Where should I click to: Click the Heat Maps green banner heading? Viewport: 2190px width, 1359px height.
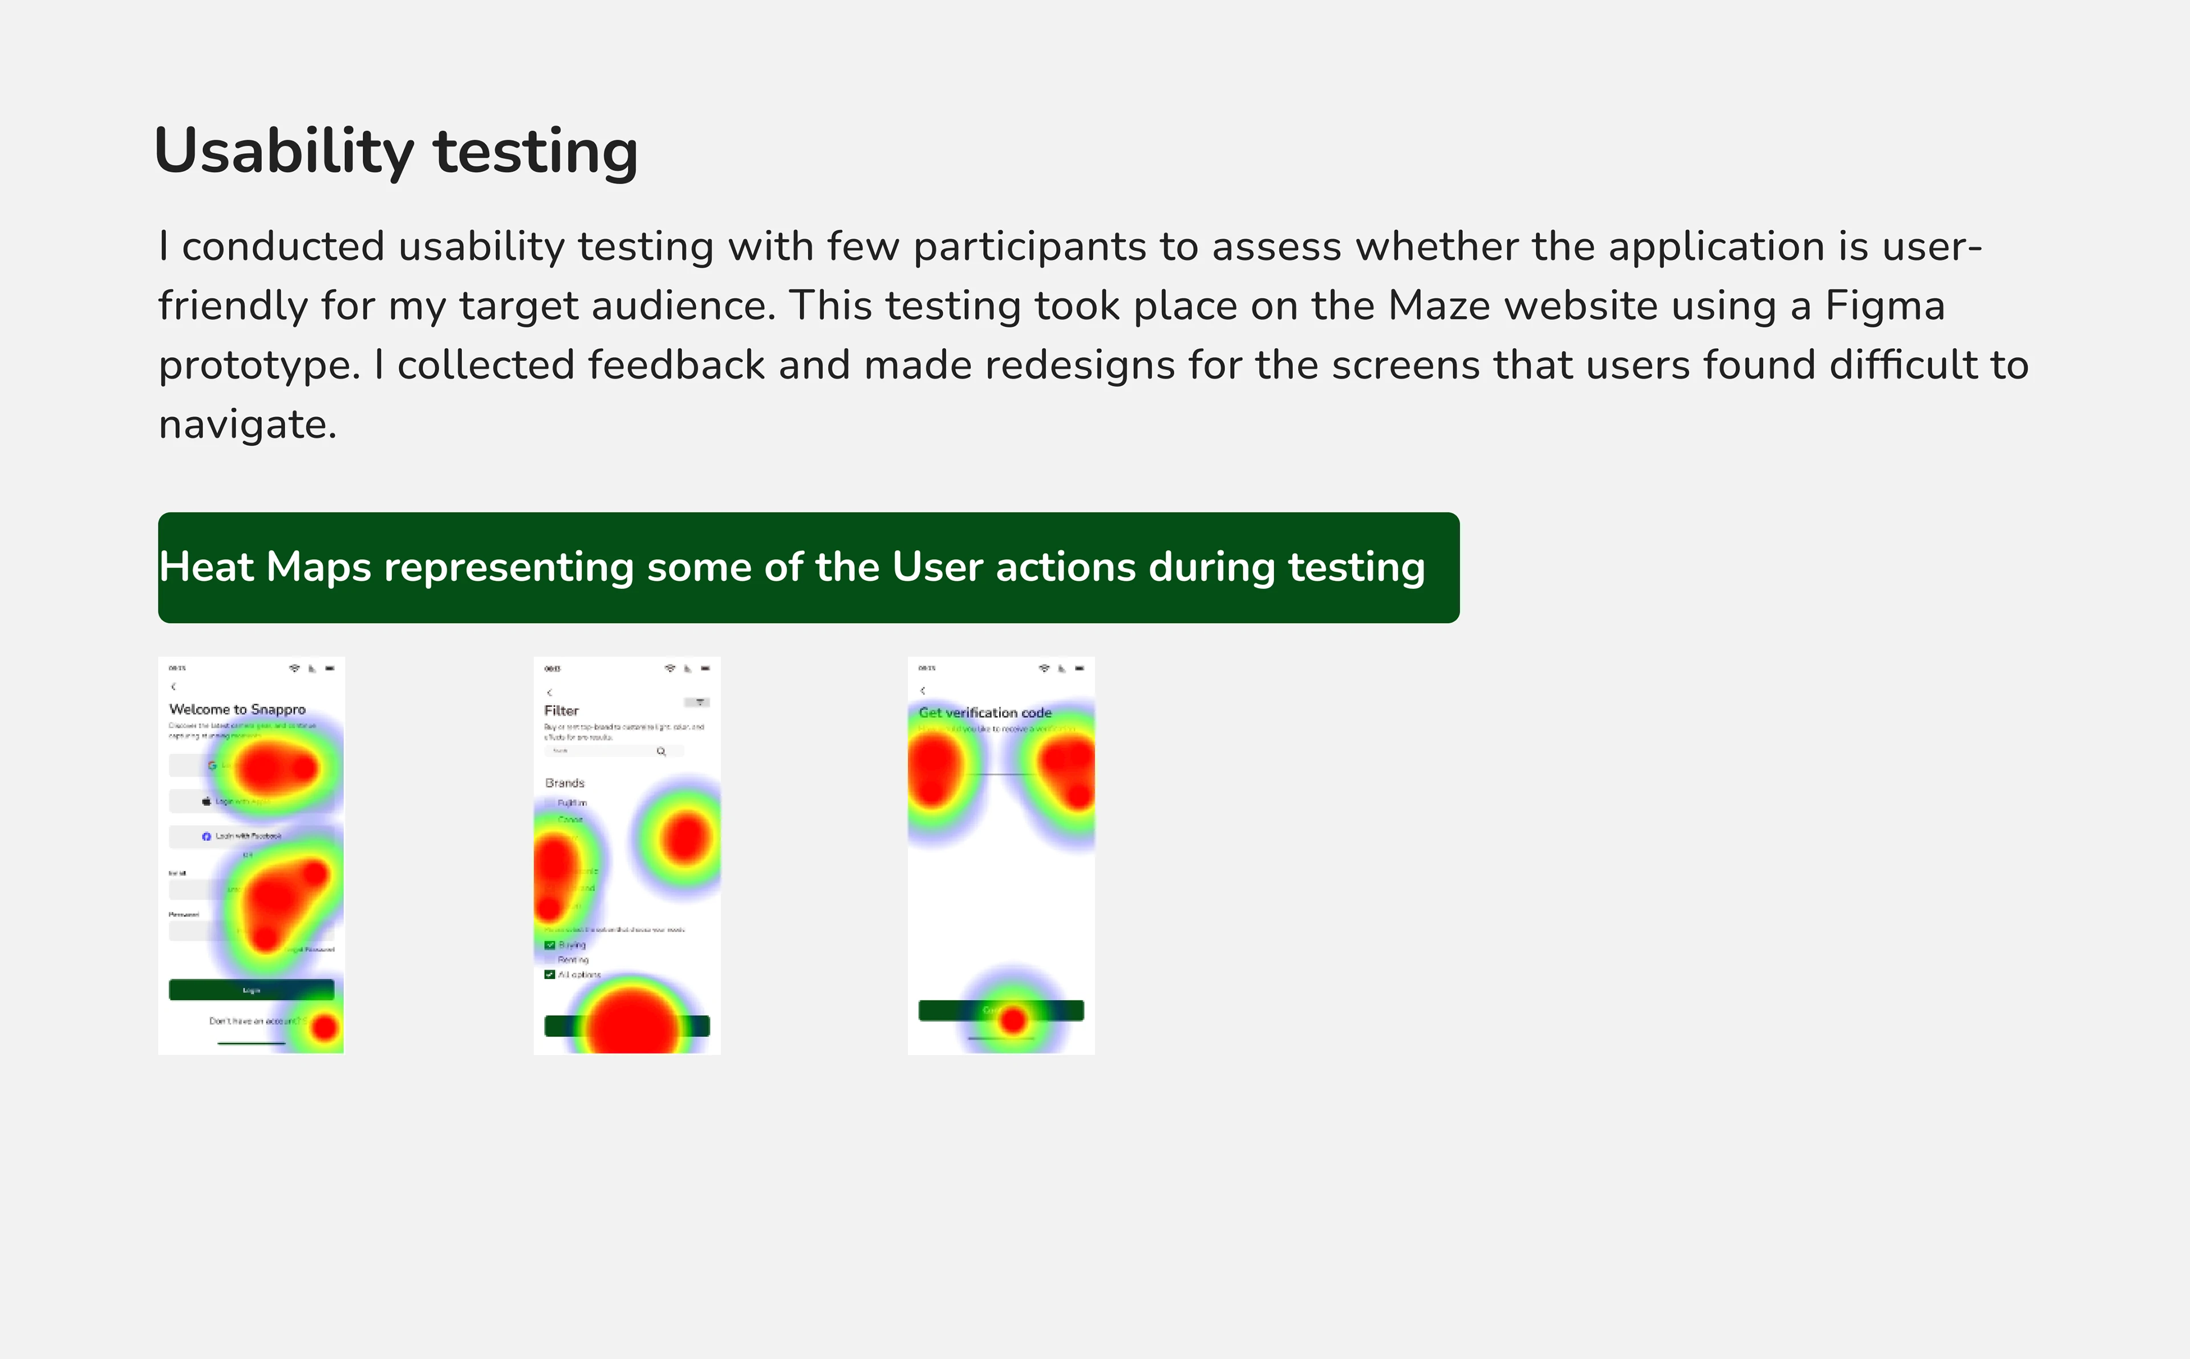pyautogui.click(x=808, y=568)
